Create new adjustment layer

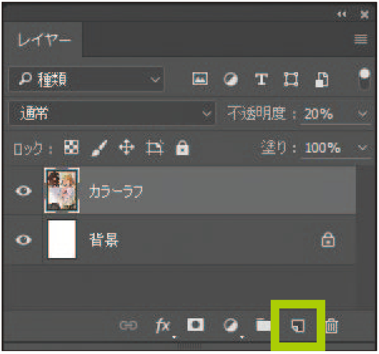(230, 326)
